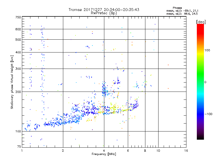Click the plot title 'Tromsø 20171227 20:34:00-20:35:43'
Screen dimensions: 219x164
click(x=104, y=10)
